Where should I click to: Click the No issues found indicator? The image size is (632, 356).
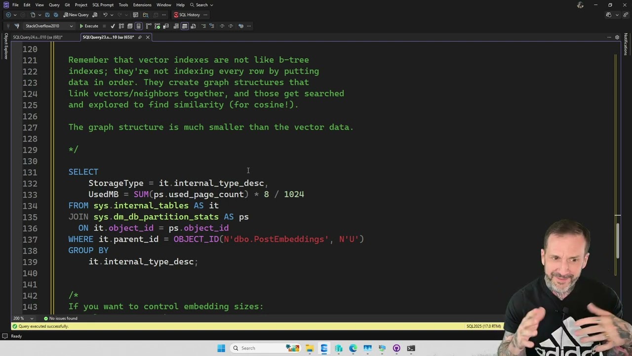pyautogui.click(x=61, y=318)
